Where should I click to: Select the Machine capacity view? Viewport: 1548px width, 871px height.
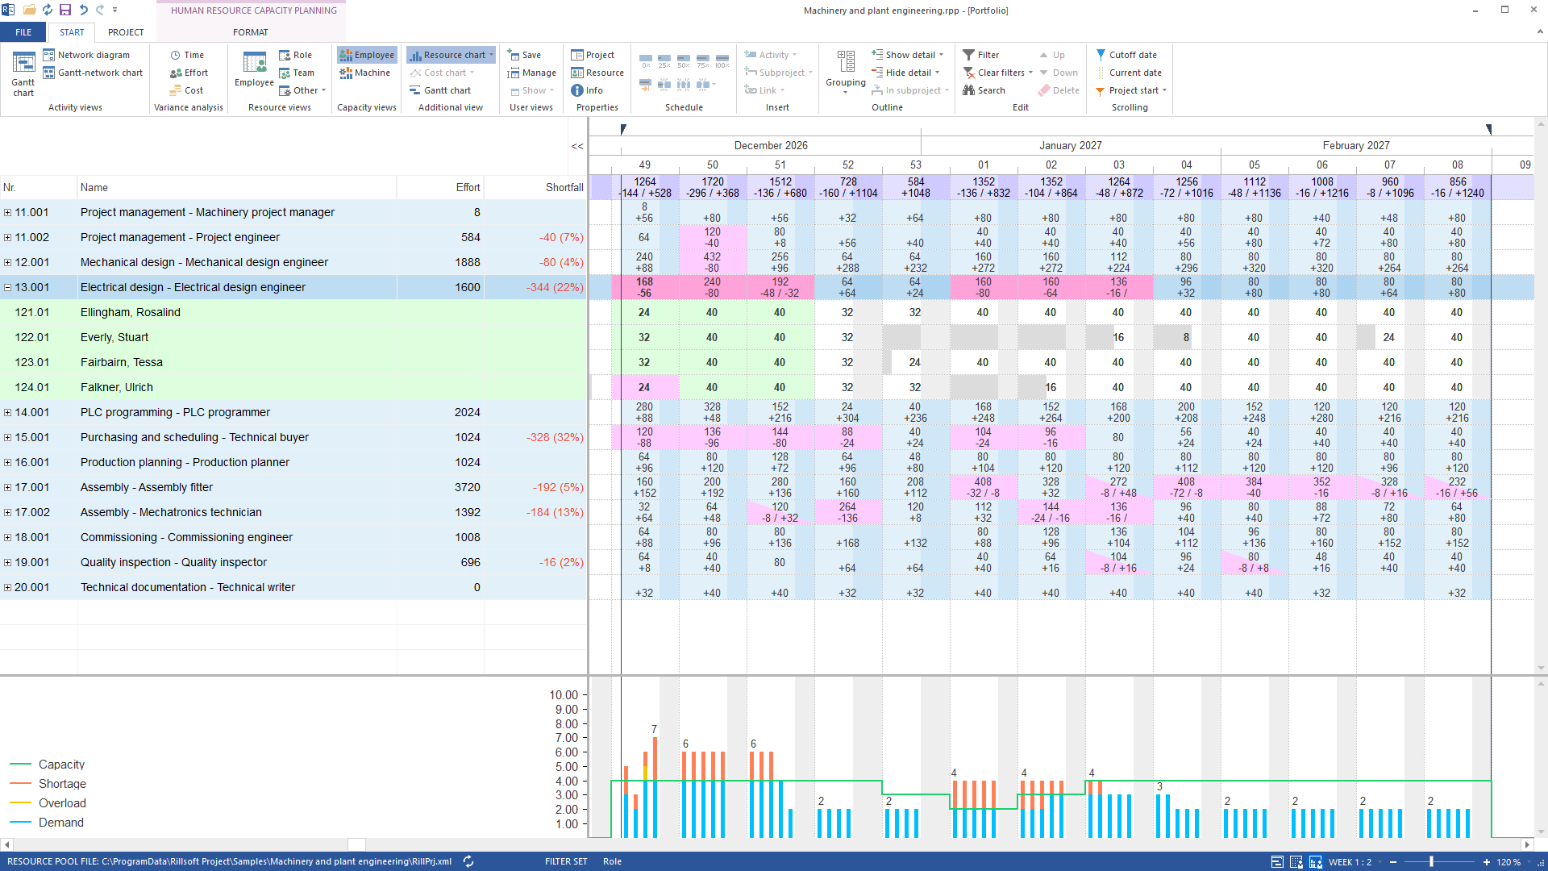pyautogui.click(x=365, y=73)
